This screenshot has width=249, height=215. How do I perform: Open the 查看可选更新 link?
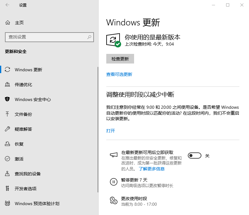(x=119, y=74)
